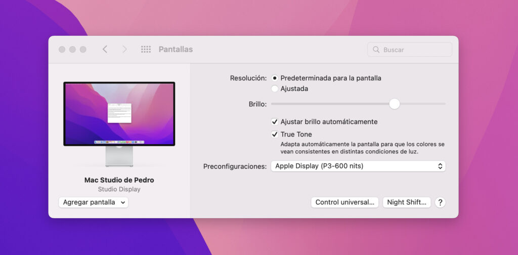Click the forward navigation arrow
The image size is (518, 255).
(124, 49)
